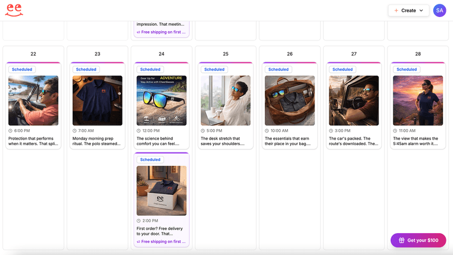Open the polo in delivery box thumbnail
The height and width of the screenshot is (255, 453).
pos(161,190)
